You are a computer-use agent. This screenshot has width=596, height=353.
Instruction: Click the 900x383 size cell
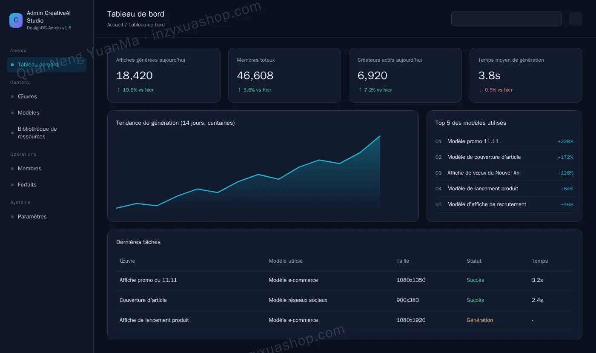[407, 300]
